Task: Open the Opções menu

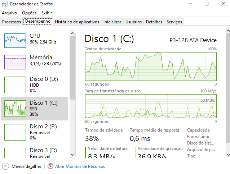Action: 29,13
